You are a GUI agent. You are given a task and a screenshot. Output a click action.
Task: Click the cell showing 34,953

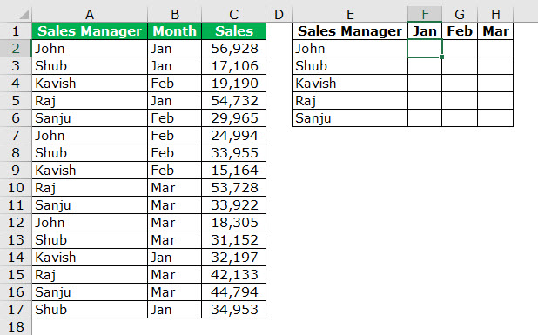pos(234,309)
